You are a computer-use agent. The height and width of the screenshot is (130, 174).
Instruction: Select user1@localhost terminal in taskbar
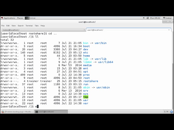pos(51,112)
